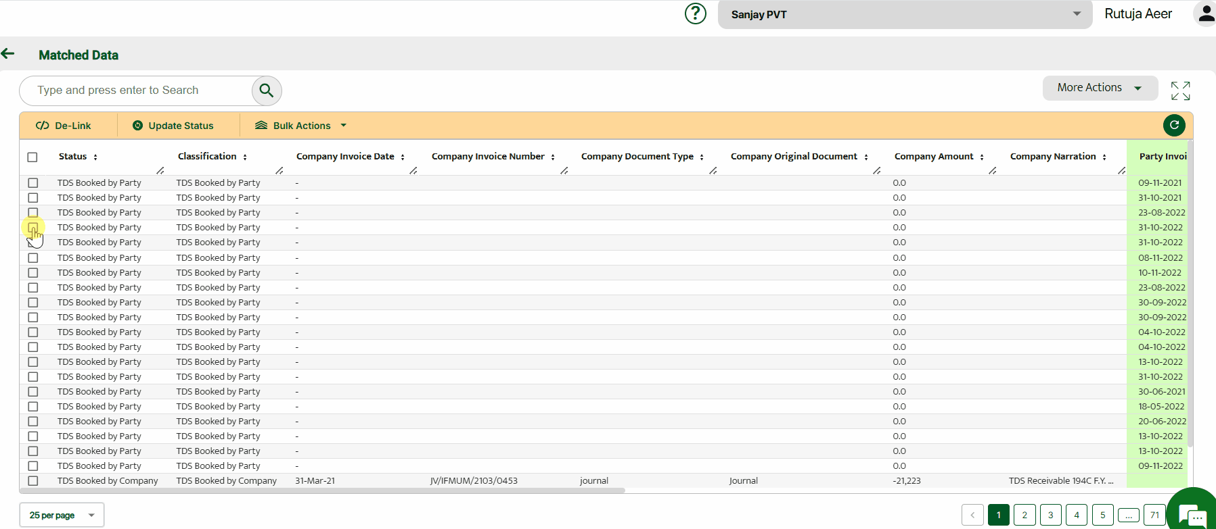Sort by the Company Amount column sort icon
Screen dimensions: 1216x529
982,157
